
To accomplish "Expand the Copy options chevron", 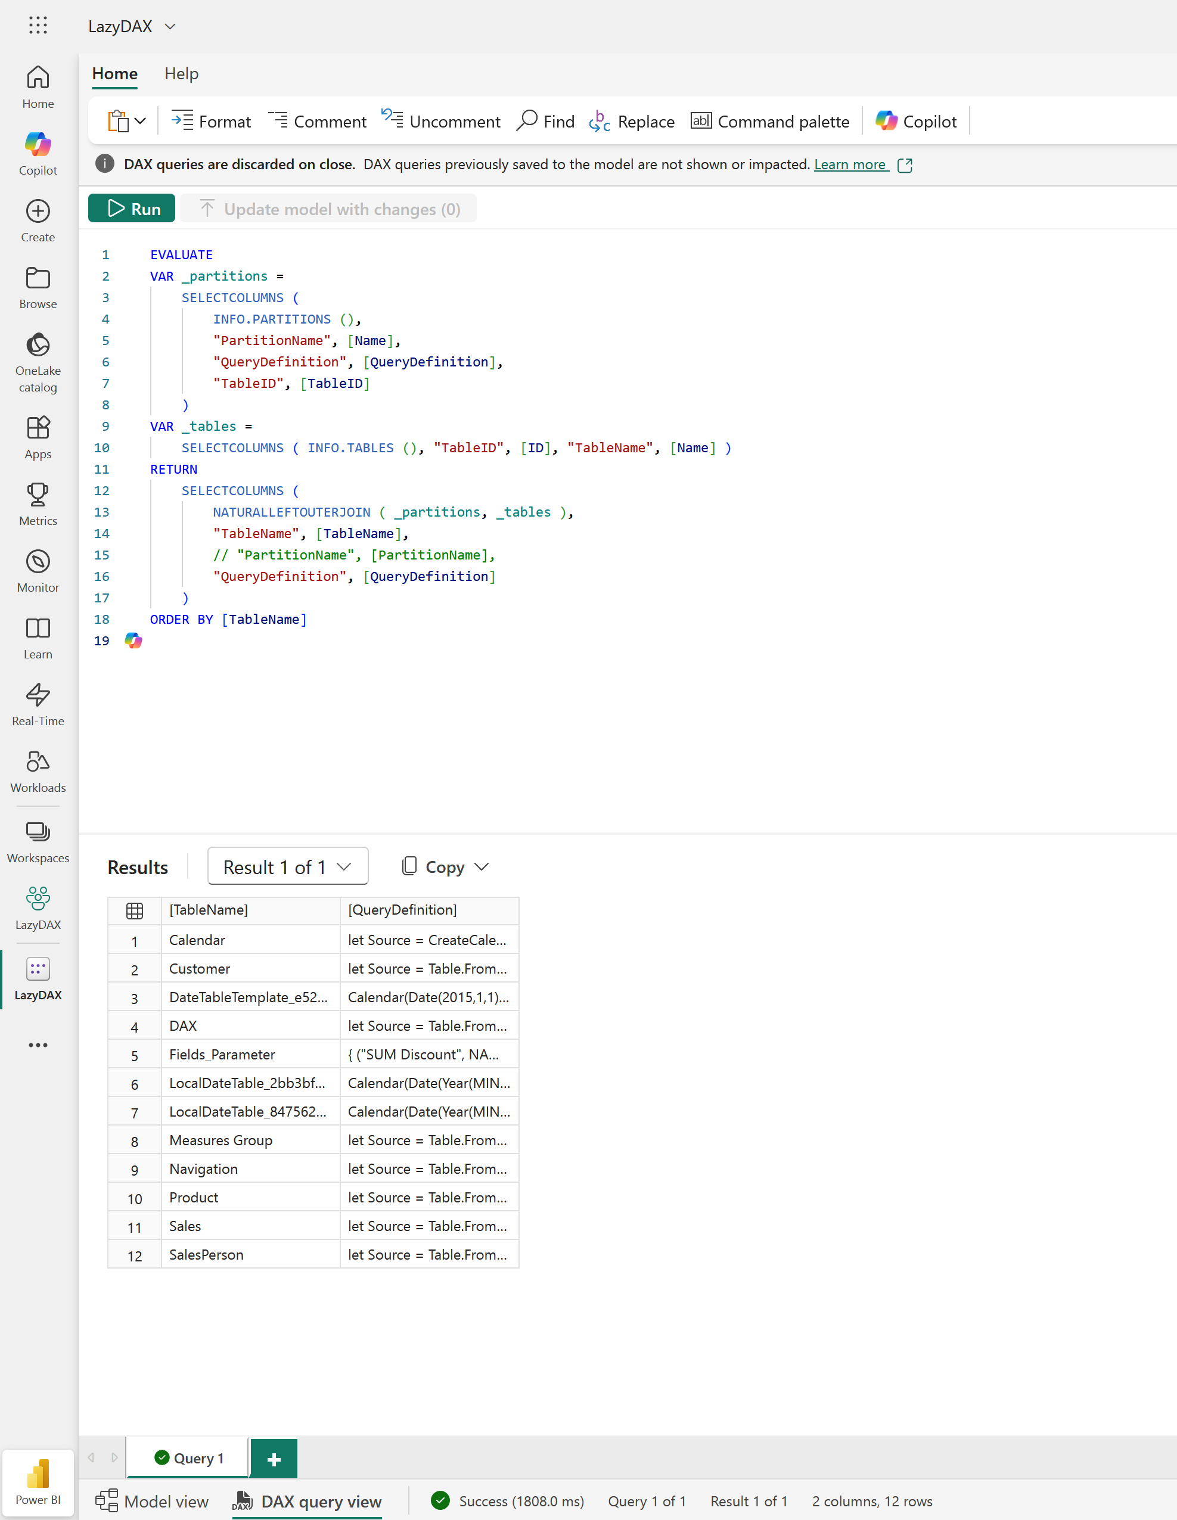I will tap(482, 866).
